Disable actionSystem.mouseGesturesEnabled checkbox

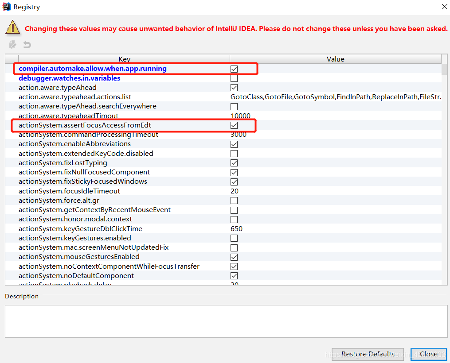click(234, 257)
